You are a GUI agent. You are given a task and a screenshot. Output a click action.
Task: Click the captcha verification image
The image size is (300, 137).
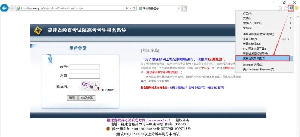pos(90,86)
